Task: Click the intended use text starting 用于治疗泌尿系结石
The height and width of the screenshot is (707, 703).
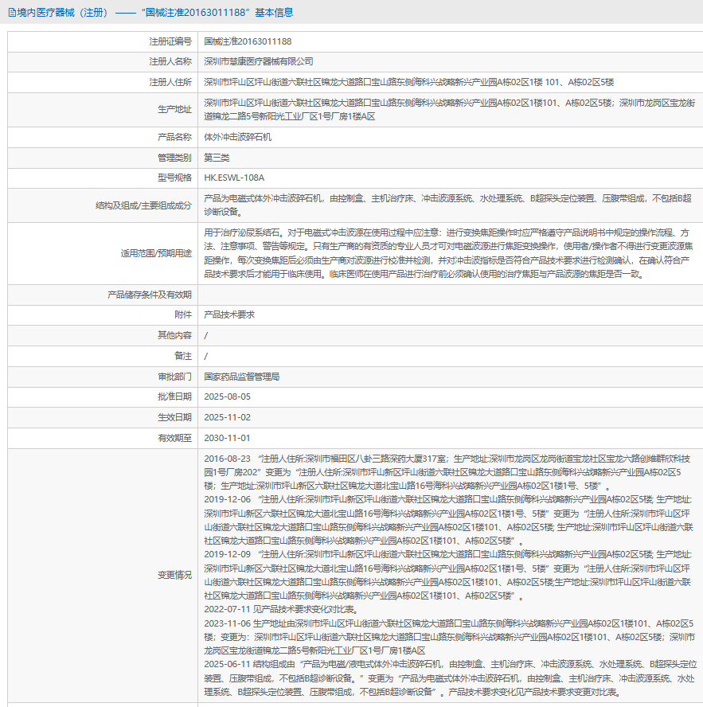Action: pyautogui.click(x=448, y=253)
